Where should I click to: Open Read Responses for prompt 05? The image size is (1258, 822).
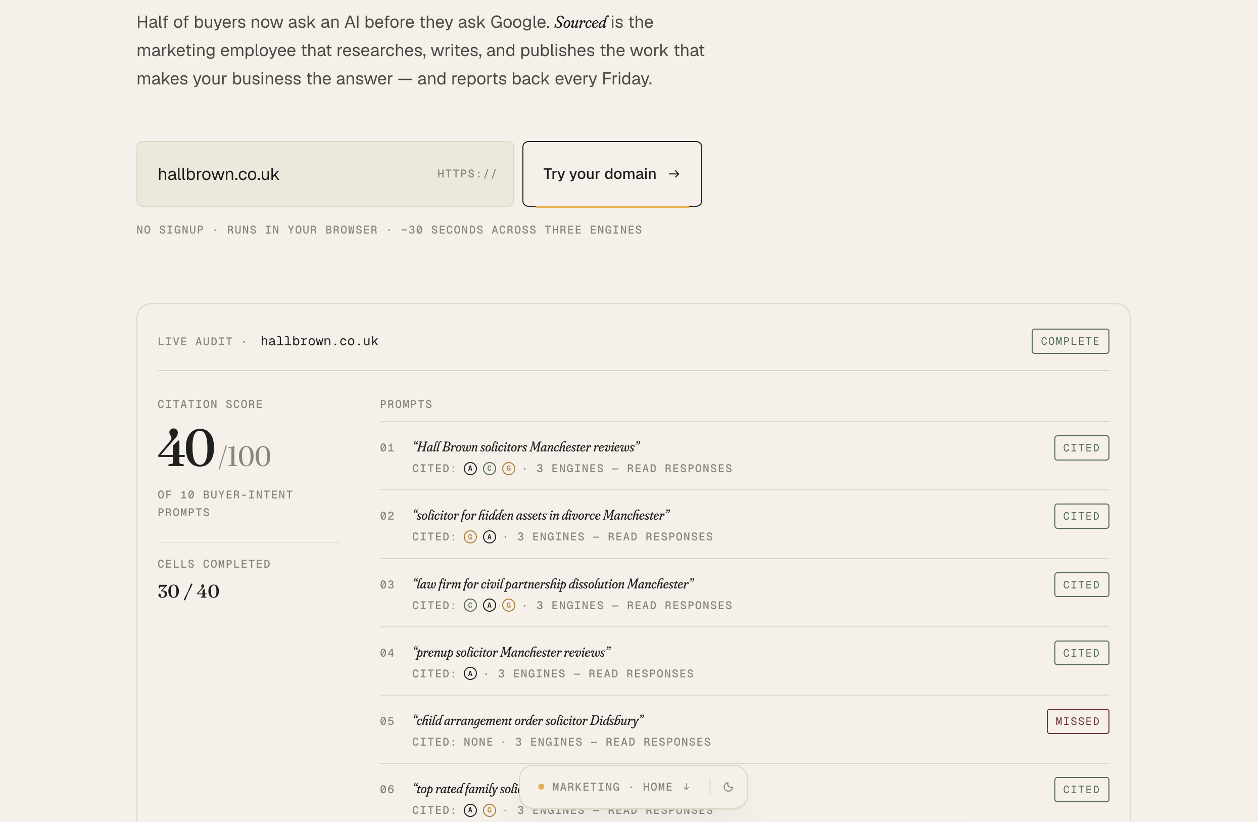[x=658, y=742]
